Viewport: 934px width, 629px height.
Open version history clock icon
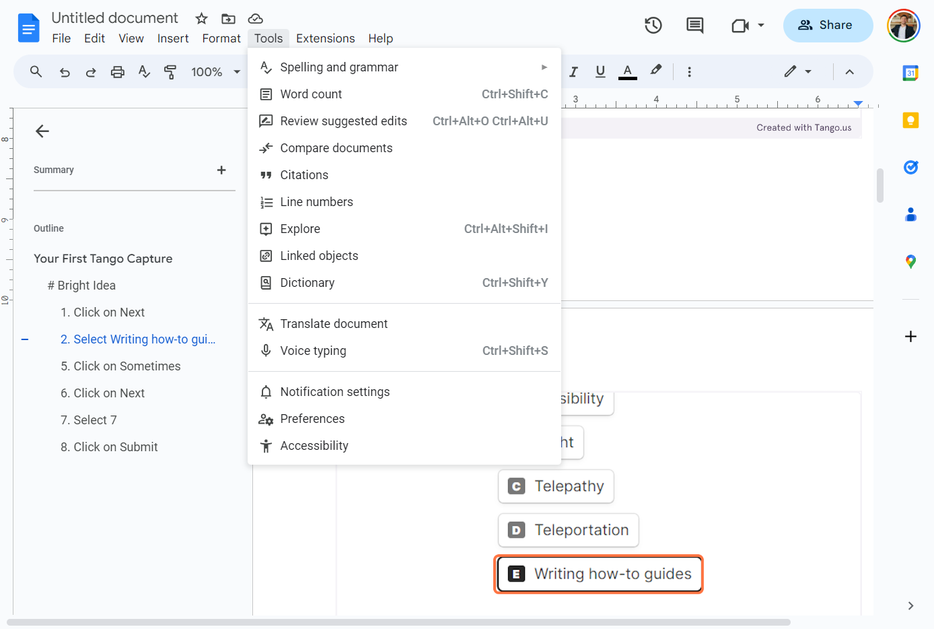[653, 26]
